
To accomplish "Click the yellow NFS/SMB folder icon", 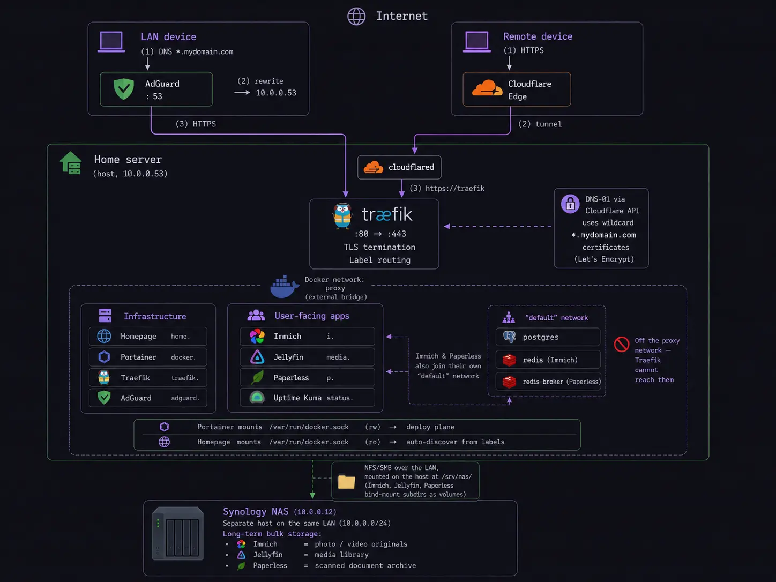I will (346, 482).
